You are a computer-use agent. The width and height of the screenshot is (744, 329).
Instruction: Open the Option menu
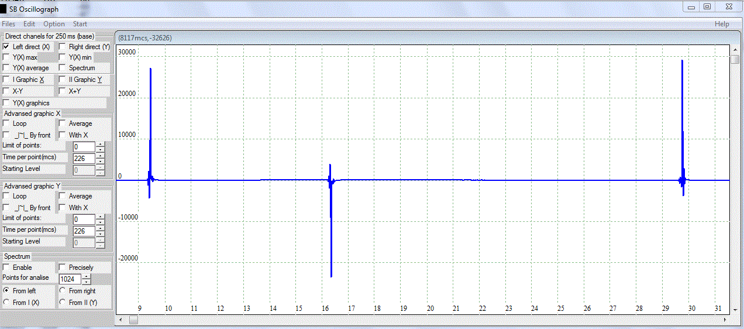(x=54, y=24)
